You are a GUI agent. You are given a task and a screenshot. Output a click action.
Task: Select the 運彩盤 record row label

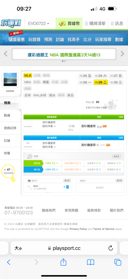coord(34,170)
